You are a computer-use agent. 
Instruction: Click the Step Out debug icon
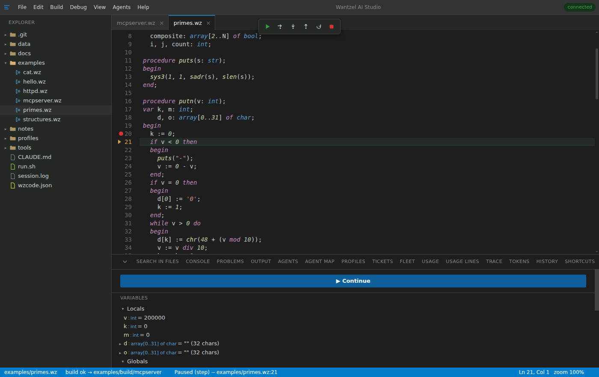pyautogui.click(x=306, y=27)
